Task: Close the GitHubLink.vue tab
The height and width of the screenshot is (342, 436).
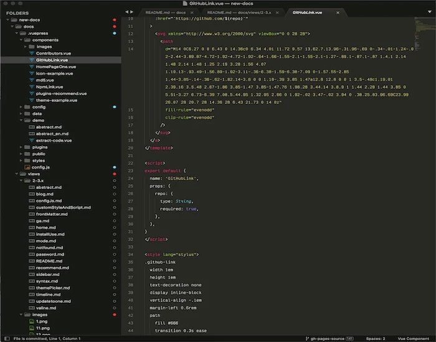Action: tap(338, 12)
